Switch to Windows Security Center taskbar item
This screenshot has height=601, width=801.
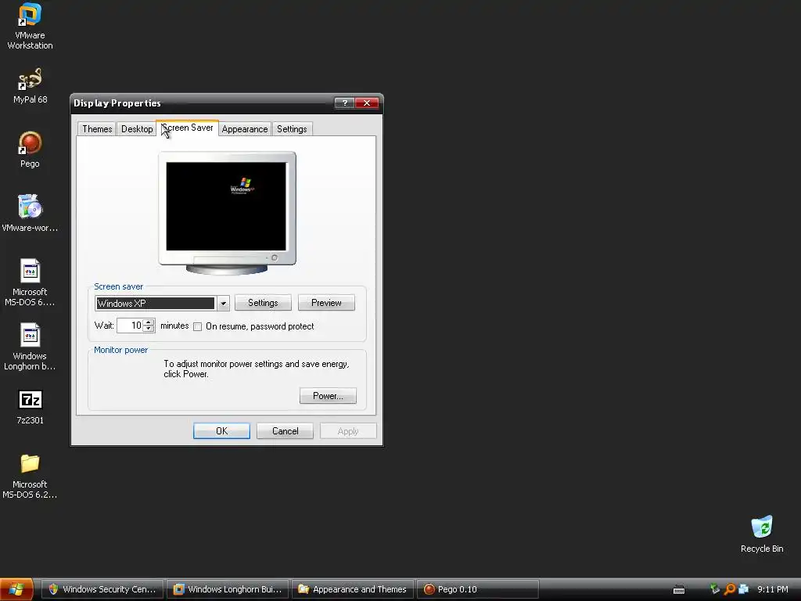[102, 589]
